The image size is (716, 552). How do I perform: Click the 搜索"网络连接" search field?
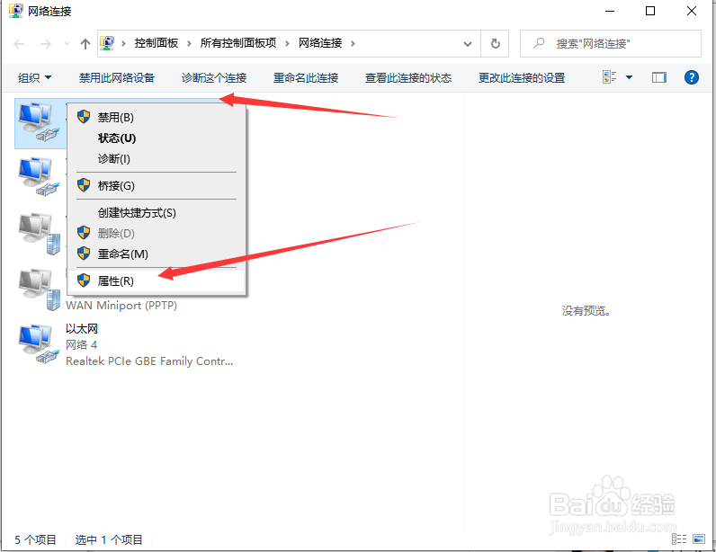[611, 44]
